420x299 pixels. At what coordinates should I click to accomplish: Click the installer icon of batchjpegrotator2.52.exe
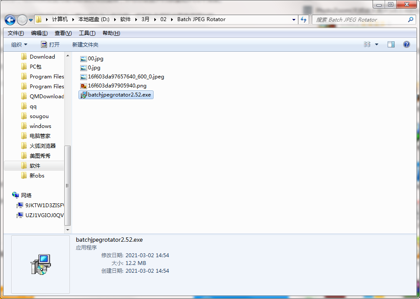(x=84, y=95)
